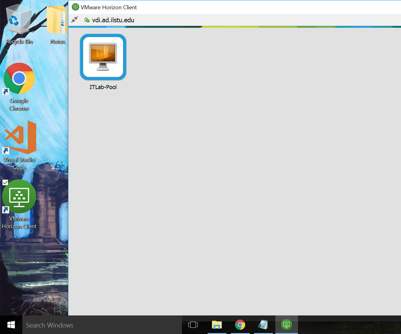Click the padlock icon beside the server address
401x334 pixels.
(87, 20)
